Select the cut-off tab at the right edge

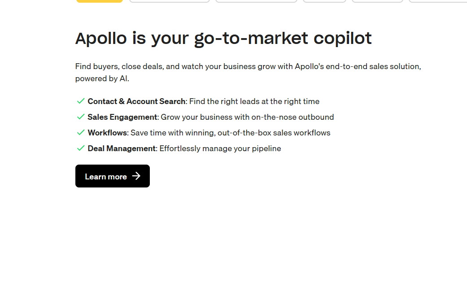point(438,1)
